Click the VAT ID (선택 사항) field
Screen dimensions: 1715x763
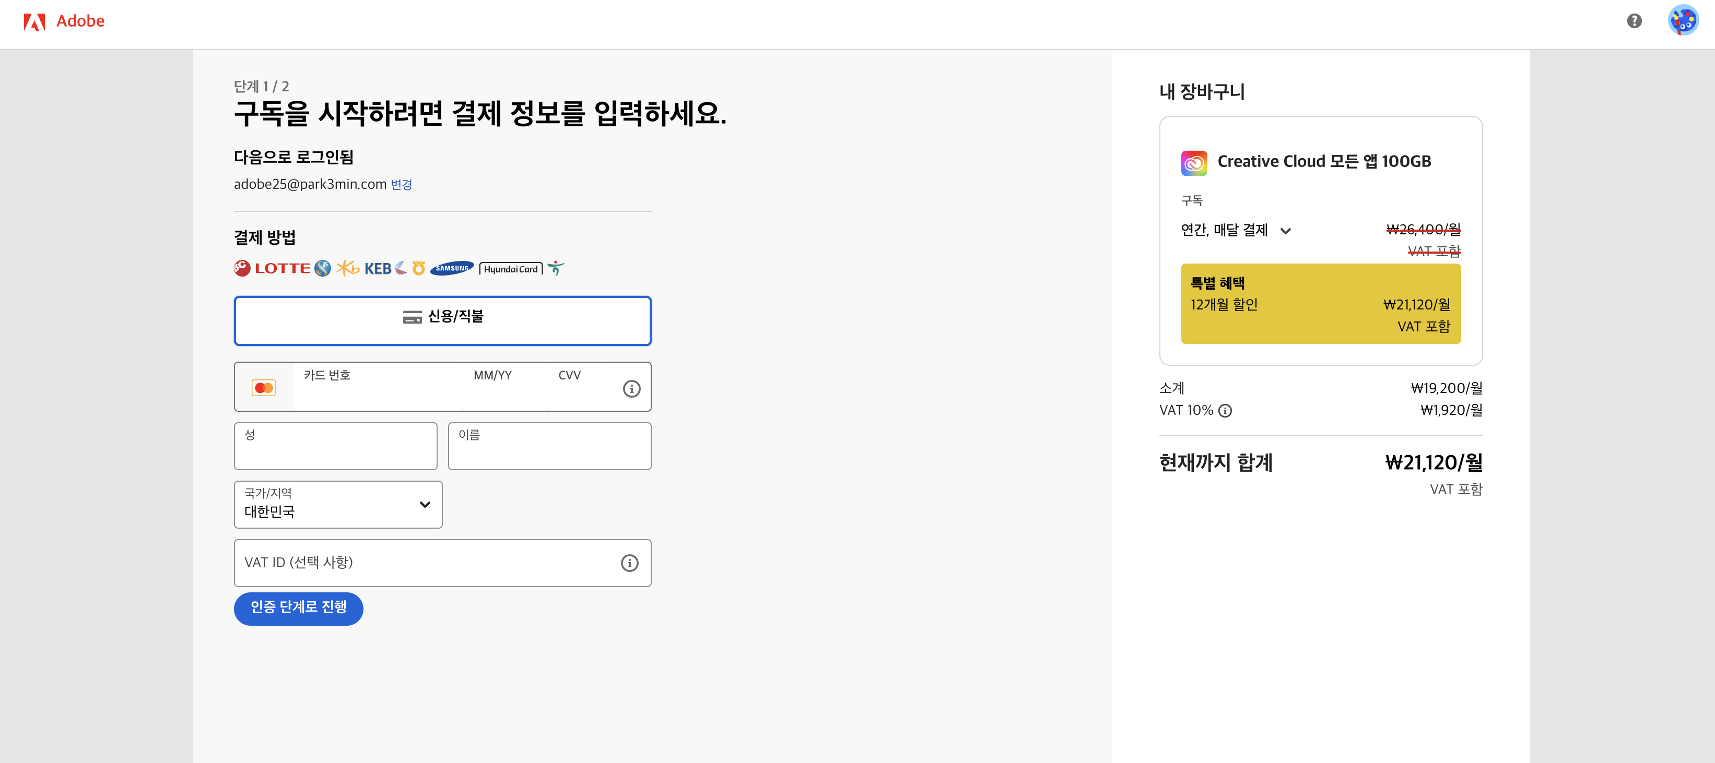[x=426, y=563]
